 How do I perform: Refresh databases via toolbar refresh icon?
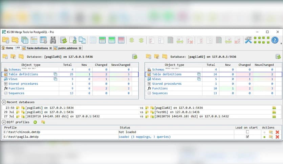(63, 40)
